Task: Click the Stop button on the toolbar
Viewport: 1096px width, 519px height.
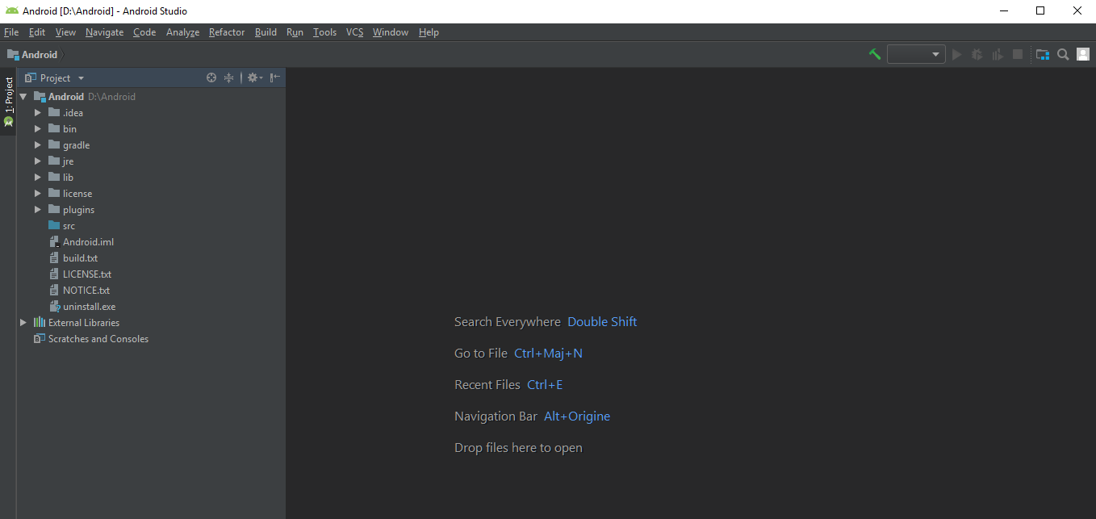Action: [x=1017, y=54]
